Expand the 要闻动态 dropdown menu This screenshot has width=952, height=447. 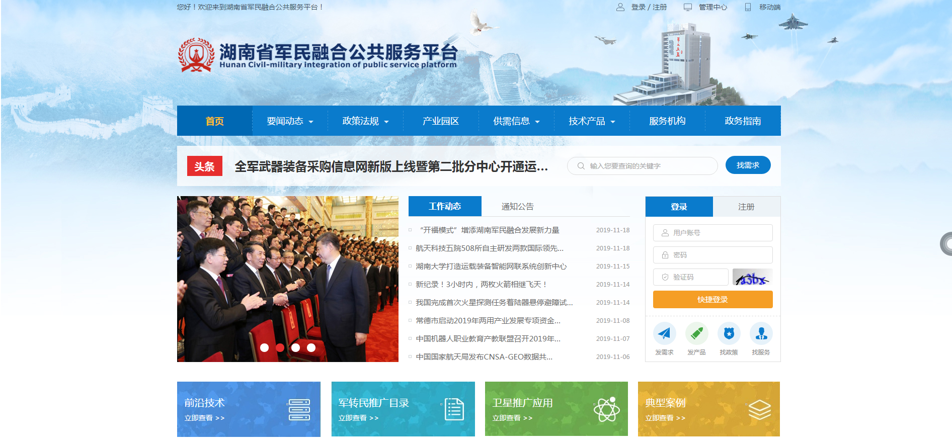[290, 121]
